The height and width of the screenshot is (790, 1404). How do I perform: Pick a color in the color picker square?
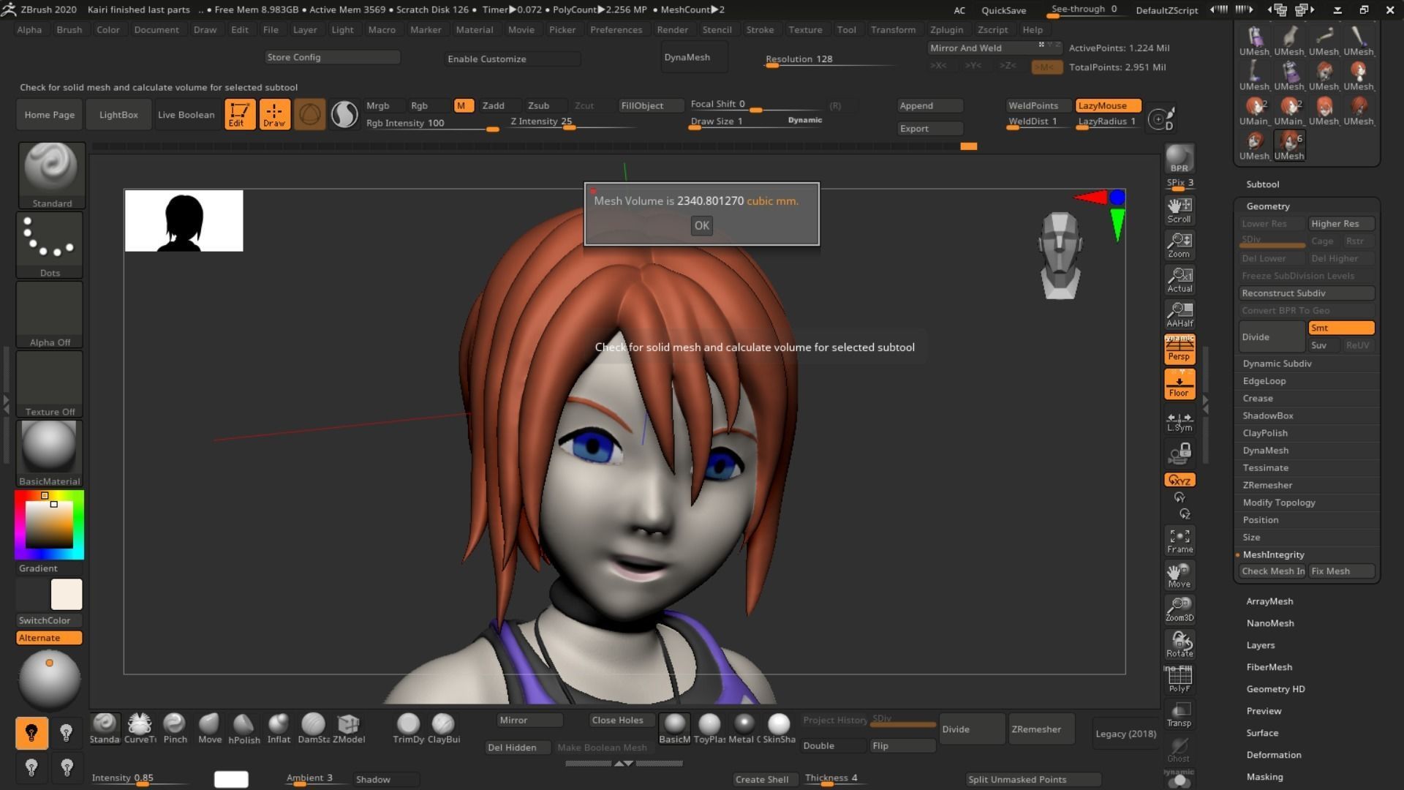(49, 524)
